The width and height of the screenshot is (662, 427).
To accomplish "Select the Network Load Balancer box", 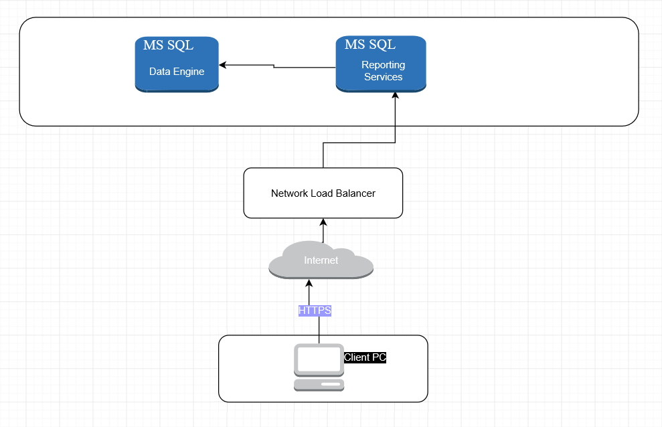I will 323,193.
